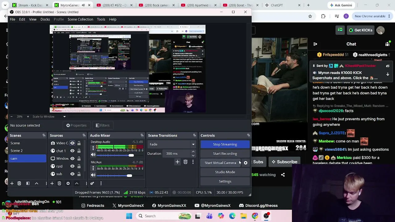Mute Desktop Audio speaker icon

pyautogui.click(x=93, y=155)
